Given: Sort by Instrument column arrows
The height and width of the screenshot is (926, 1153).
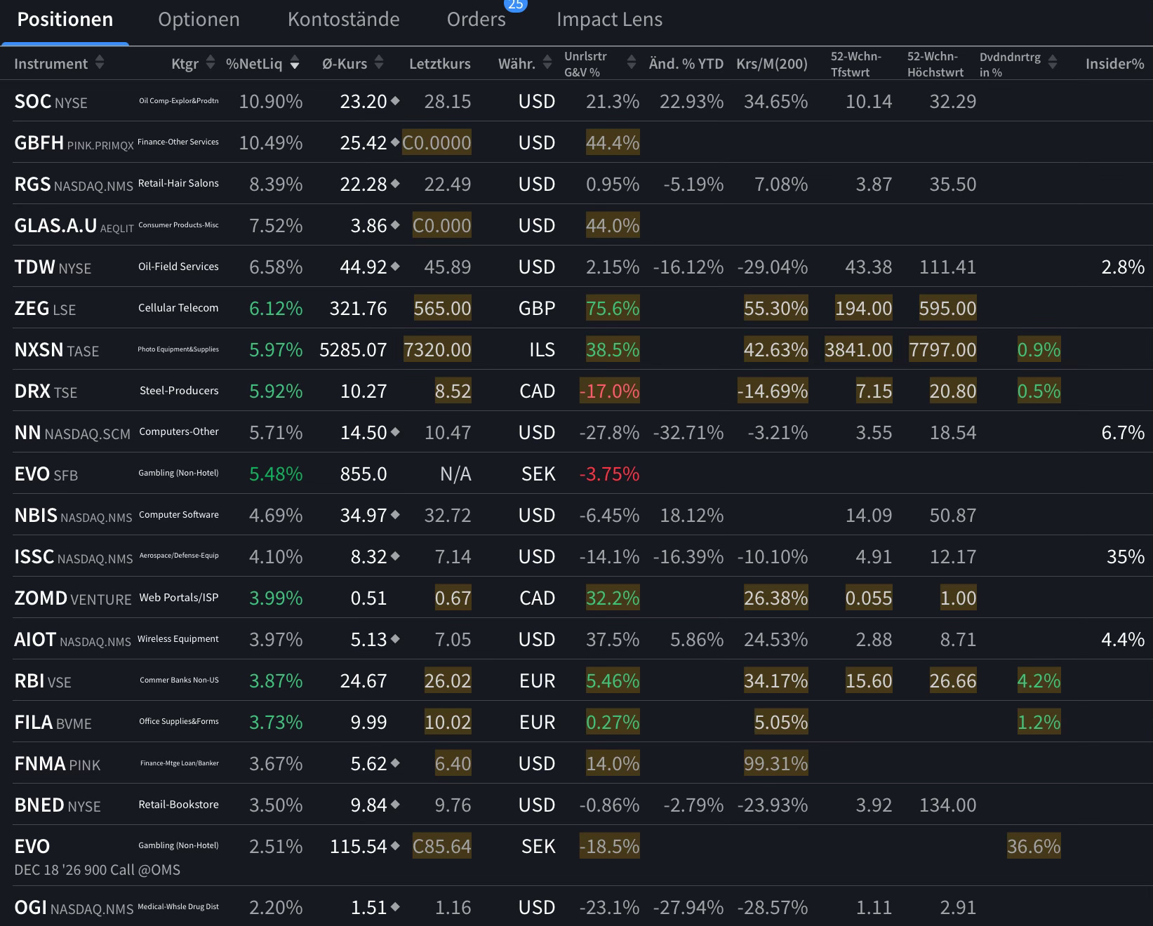Looking at the screenshot, I should [x=100, y=63].
